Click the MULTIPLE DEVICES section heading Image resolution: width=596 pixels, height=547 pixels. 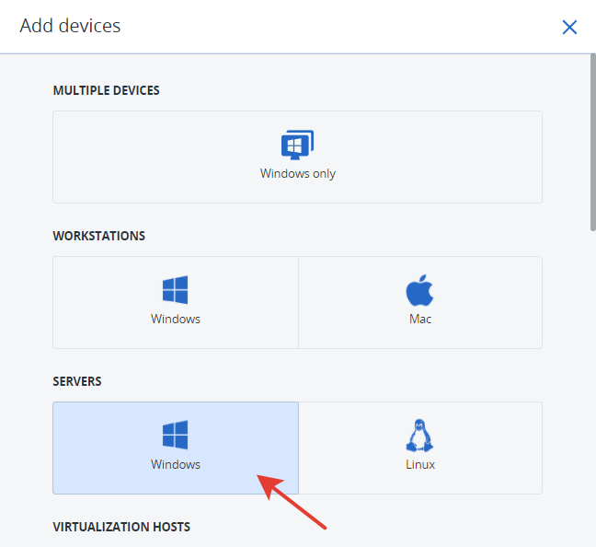click(x=106, y=90)
